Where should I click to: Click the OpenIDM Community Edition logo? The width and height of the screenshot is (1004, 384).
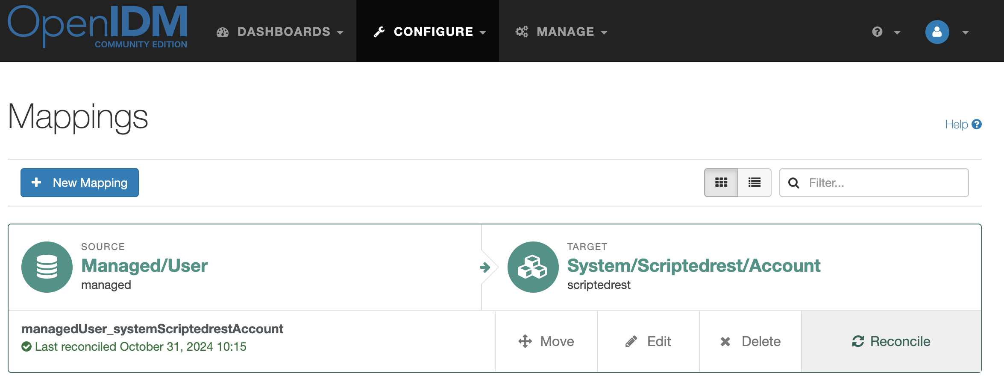(x=97, y=26)
